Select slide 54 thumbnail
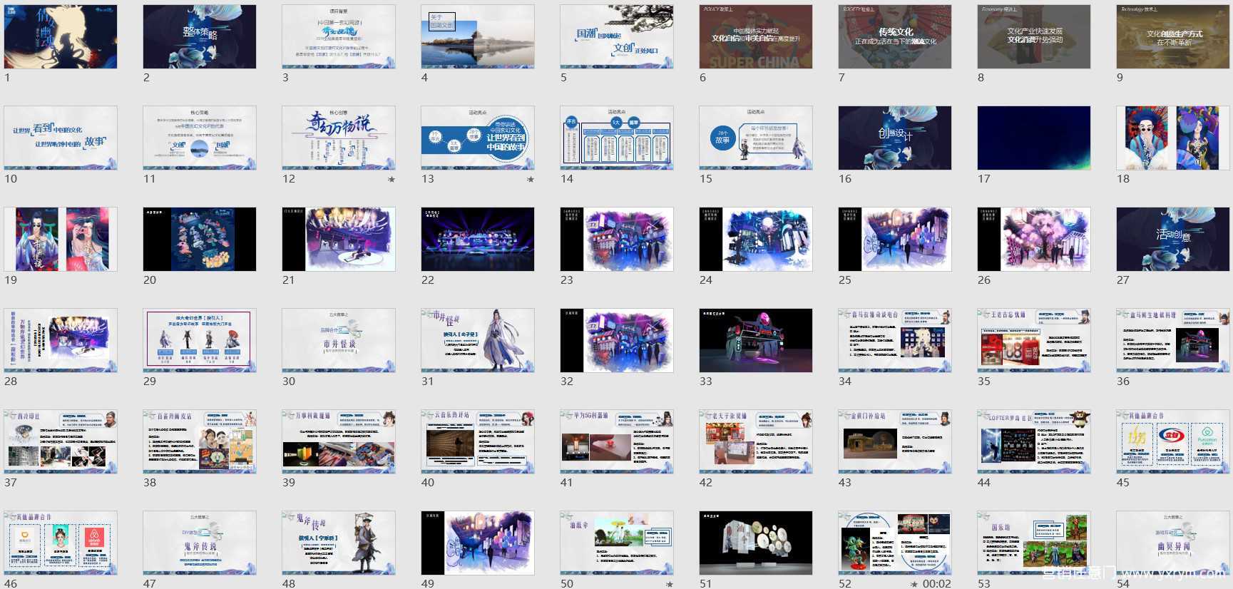The image size is (1233, 589). pos(1173,543)
